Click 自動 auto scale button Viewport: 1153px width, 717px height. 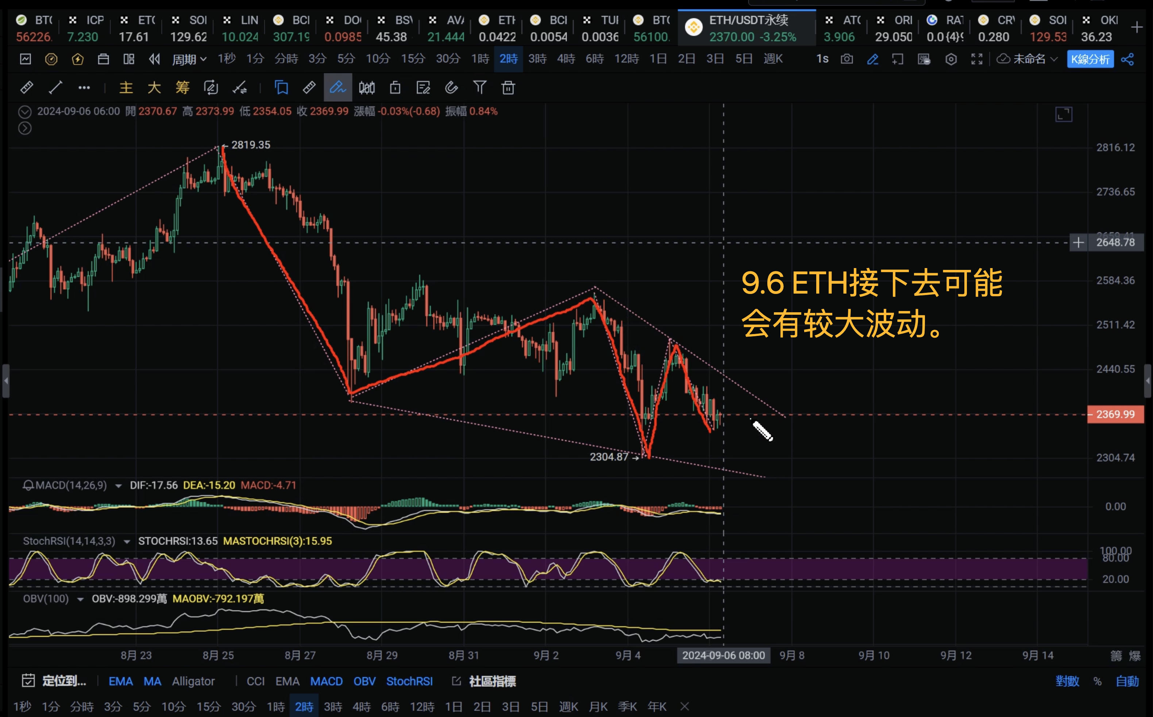point(1127,681)
